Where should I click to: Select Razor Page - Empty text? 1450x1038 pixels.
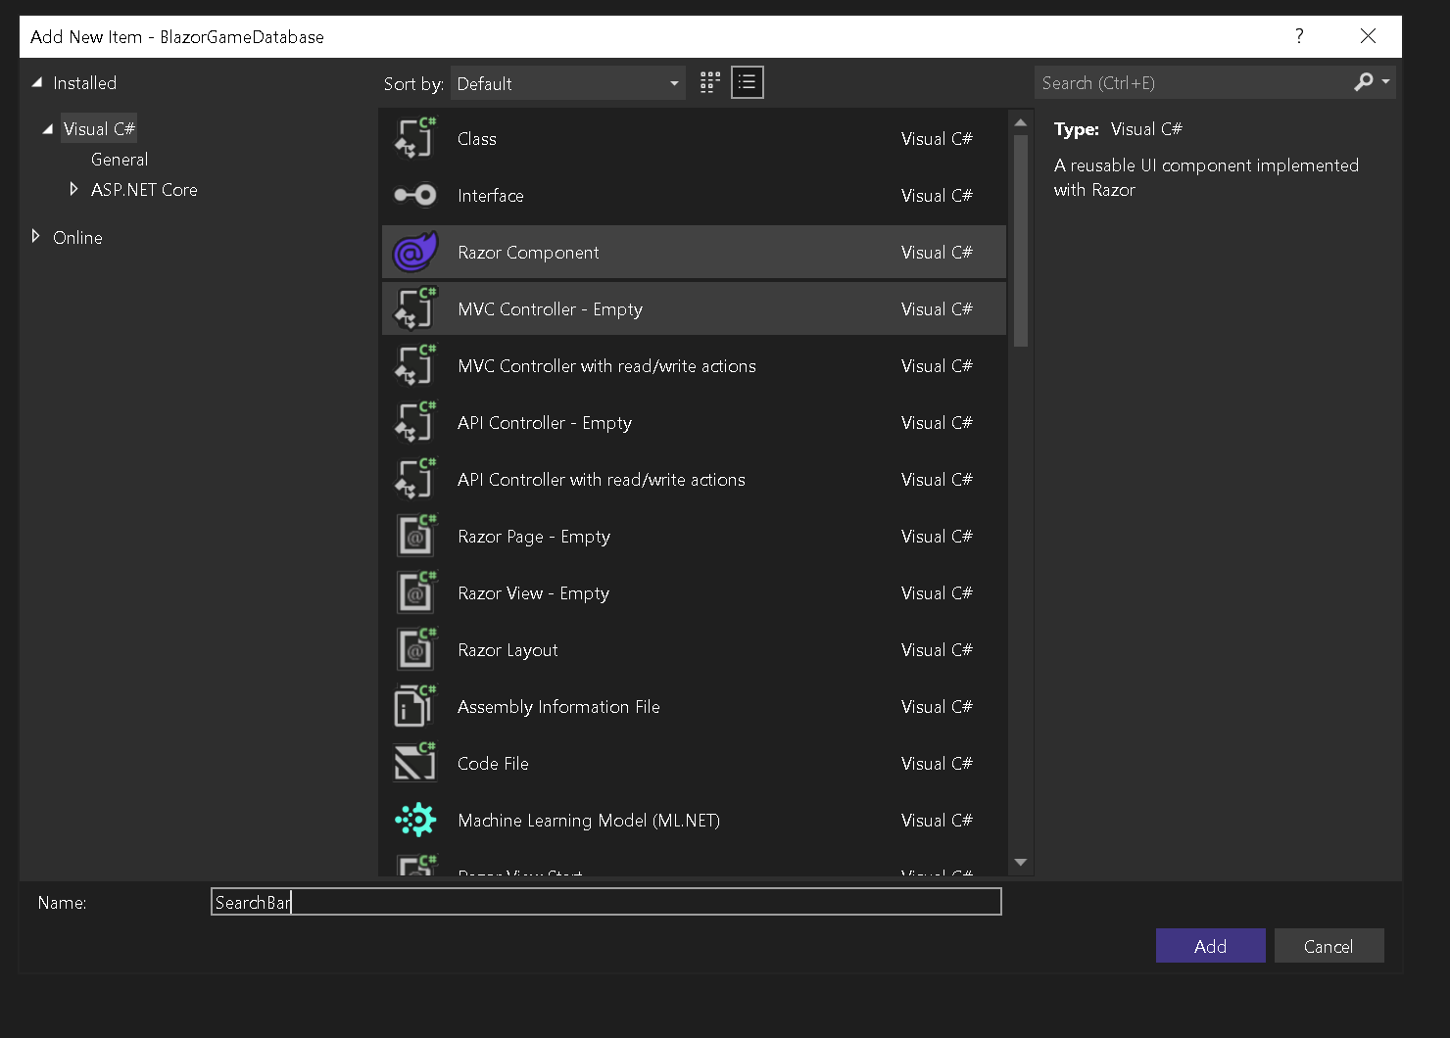pyautogui.click(x=534, y=537)
